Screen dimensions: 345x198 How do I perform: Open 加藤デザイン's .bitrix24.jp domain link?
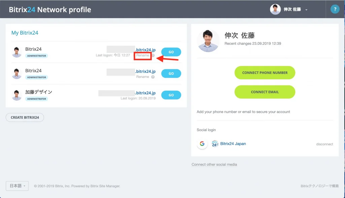(146, 93)
